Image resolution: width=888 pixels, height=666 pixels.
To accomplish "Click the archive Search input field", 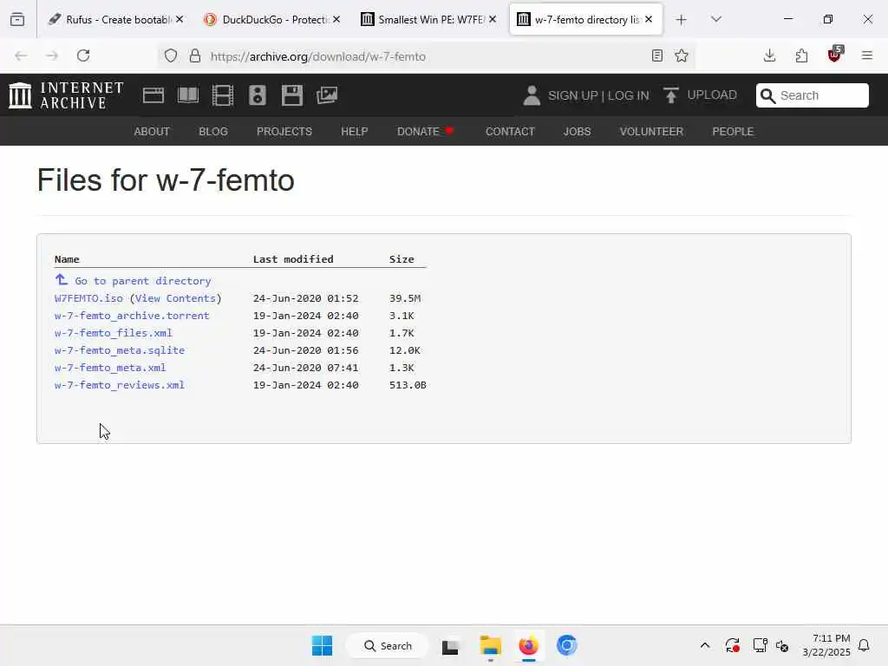I will pyautogui.click(x=812, y=95).
